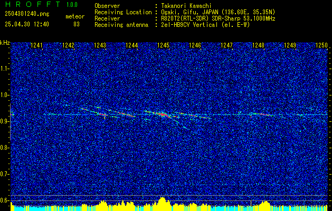The image size is (332, 211).
Task: Click the 'Receiver' field label
Action: pos(107,18)
